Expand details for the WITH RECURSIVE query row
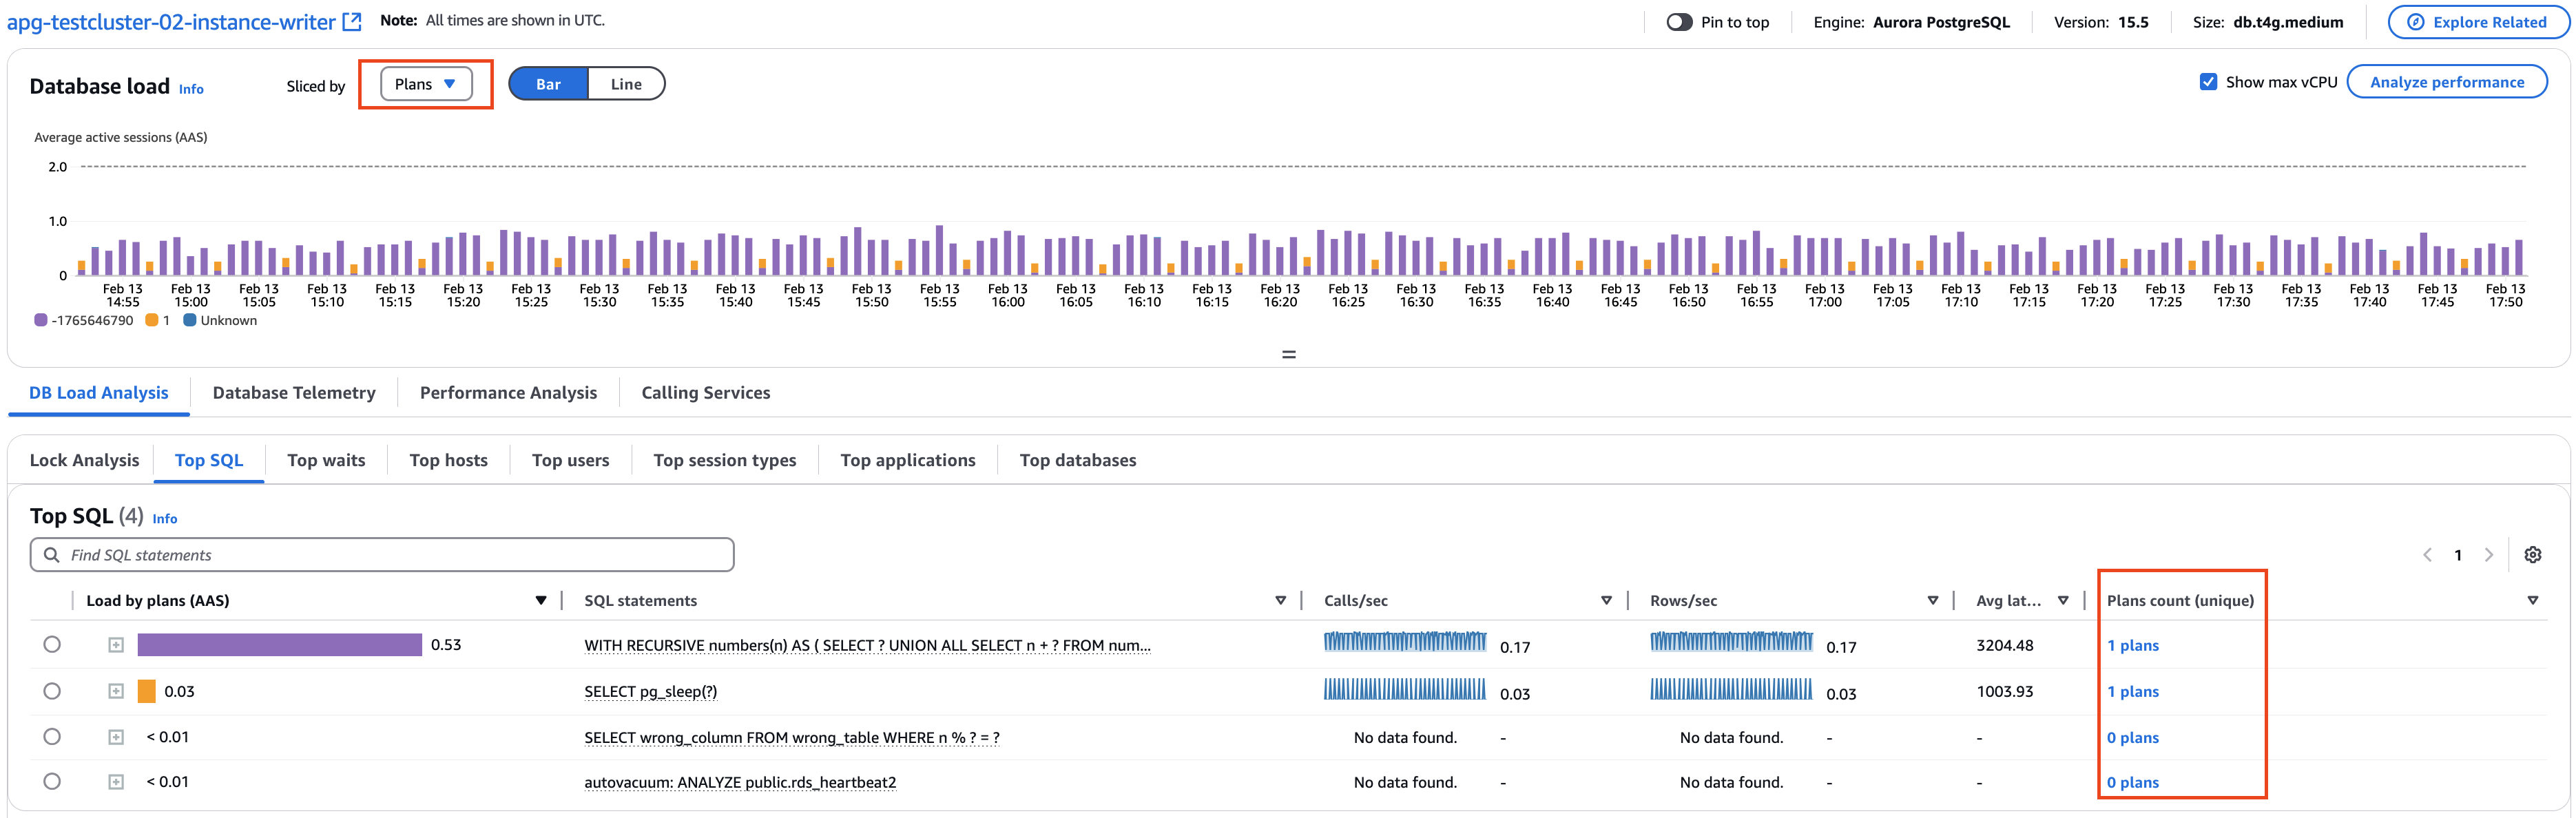This screenshot has height=818, width=2576. 115,645
